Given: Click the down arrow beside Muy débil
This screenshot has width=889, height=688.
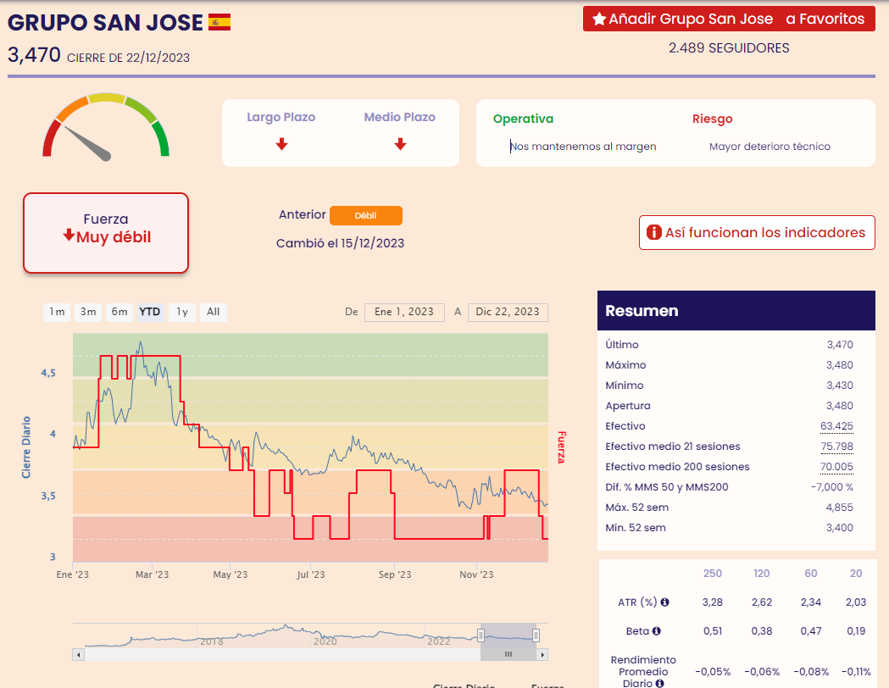Looking at the screenshot, I should tap(69, 236).
